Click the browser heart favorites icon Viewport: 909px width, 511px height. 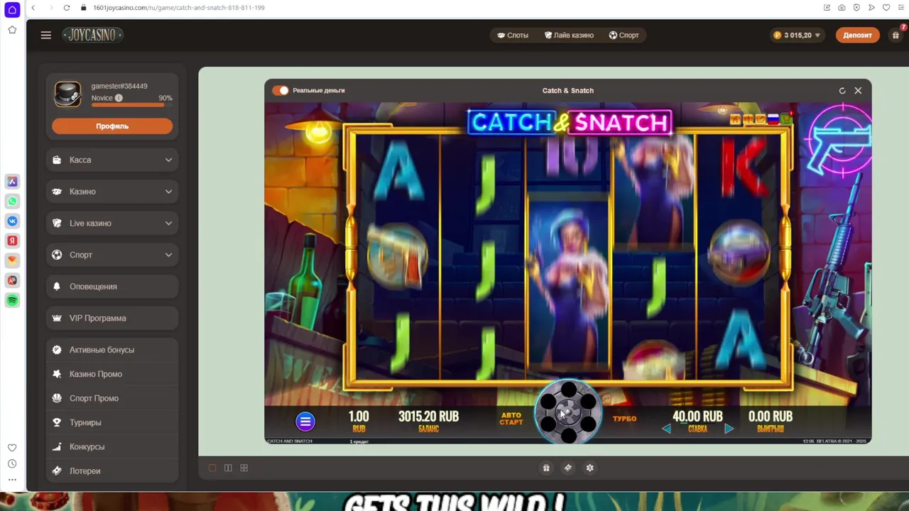point(886,8)
